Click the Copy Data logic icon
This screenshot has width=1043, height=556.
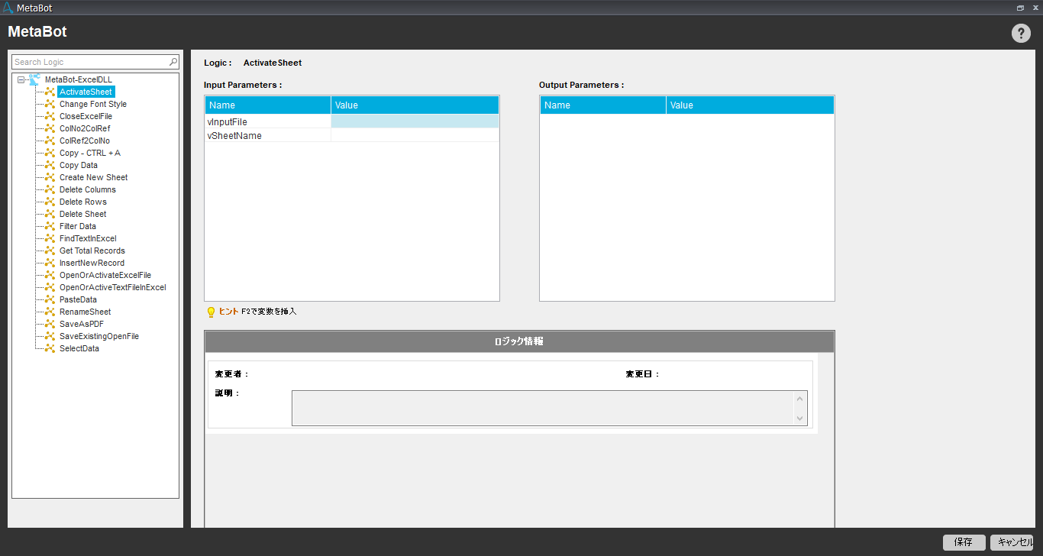pyautogui.click(x=50, y=165)
